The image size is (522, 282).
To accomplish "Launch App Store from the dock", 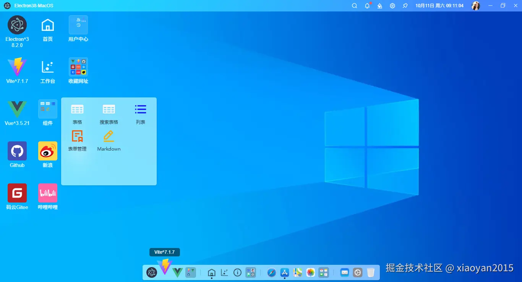I will (285, 272).
